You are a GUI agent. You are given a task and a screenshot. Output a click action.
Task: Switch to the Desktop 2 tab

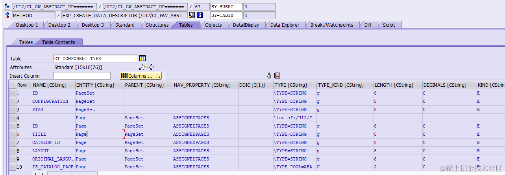click(59, 25)
